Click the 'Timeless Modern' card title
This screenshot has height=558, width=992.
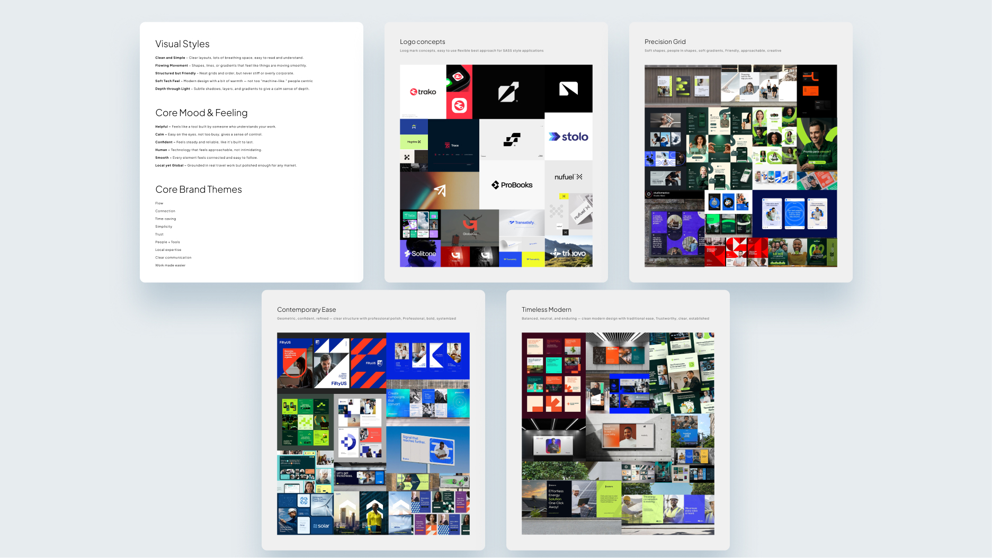[x=547, y=310]
